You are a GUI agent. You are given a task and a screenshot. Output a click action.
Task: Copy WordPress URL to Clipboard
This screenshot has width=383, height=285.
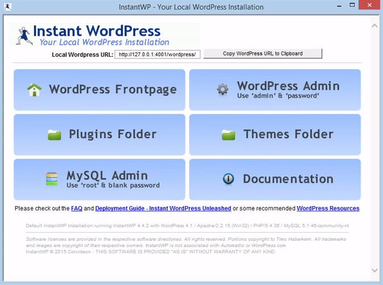pyautogui.click(x=263, y=54)
